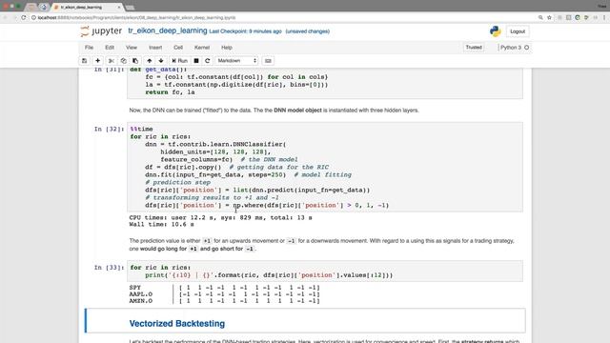Open the File menu
Image resolution: width=610 pixels, height=343 pixels.
tap(89, 48)
